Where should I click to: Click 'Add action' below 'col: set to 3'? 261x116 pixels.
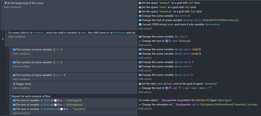[145, 79]
